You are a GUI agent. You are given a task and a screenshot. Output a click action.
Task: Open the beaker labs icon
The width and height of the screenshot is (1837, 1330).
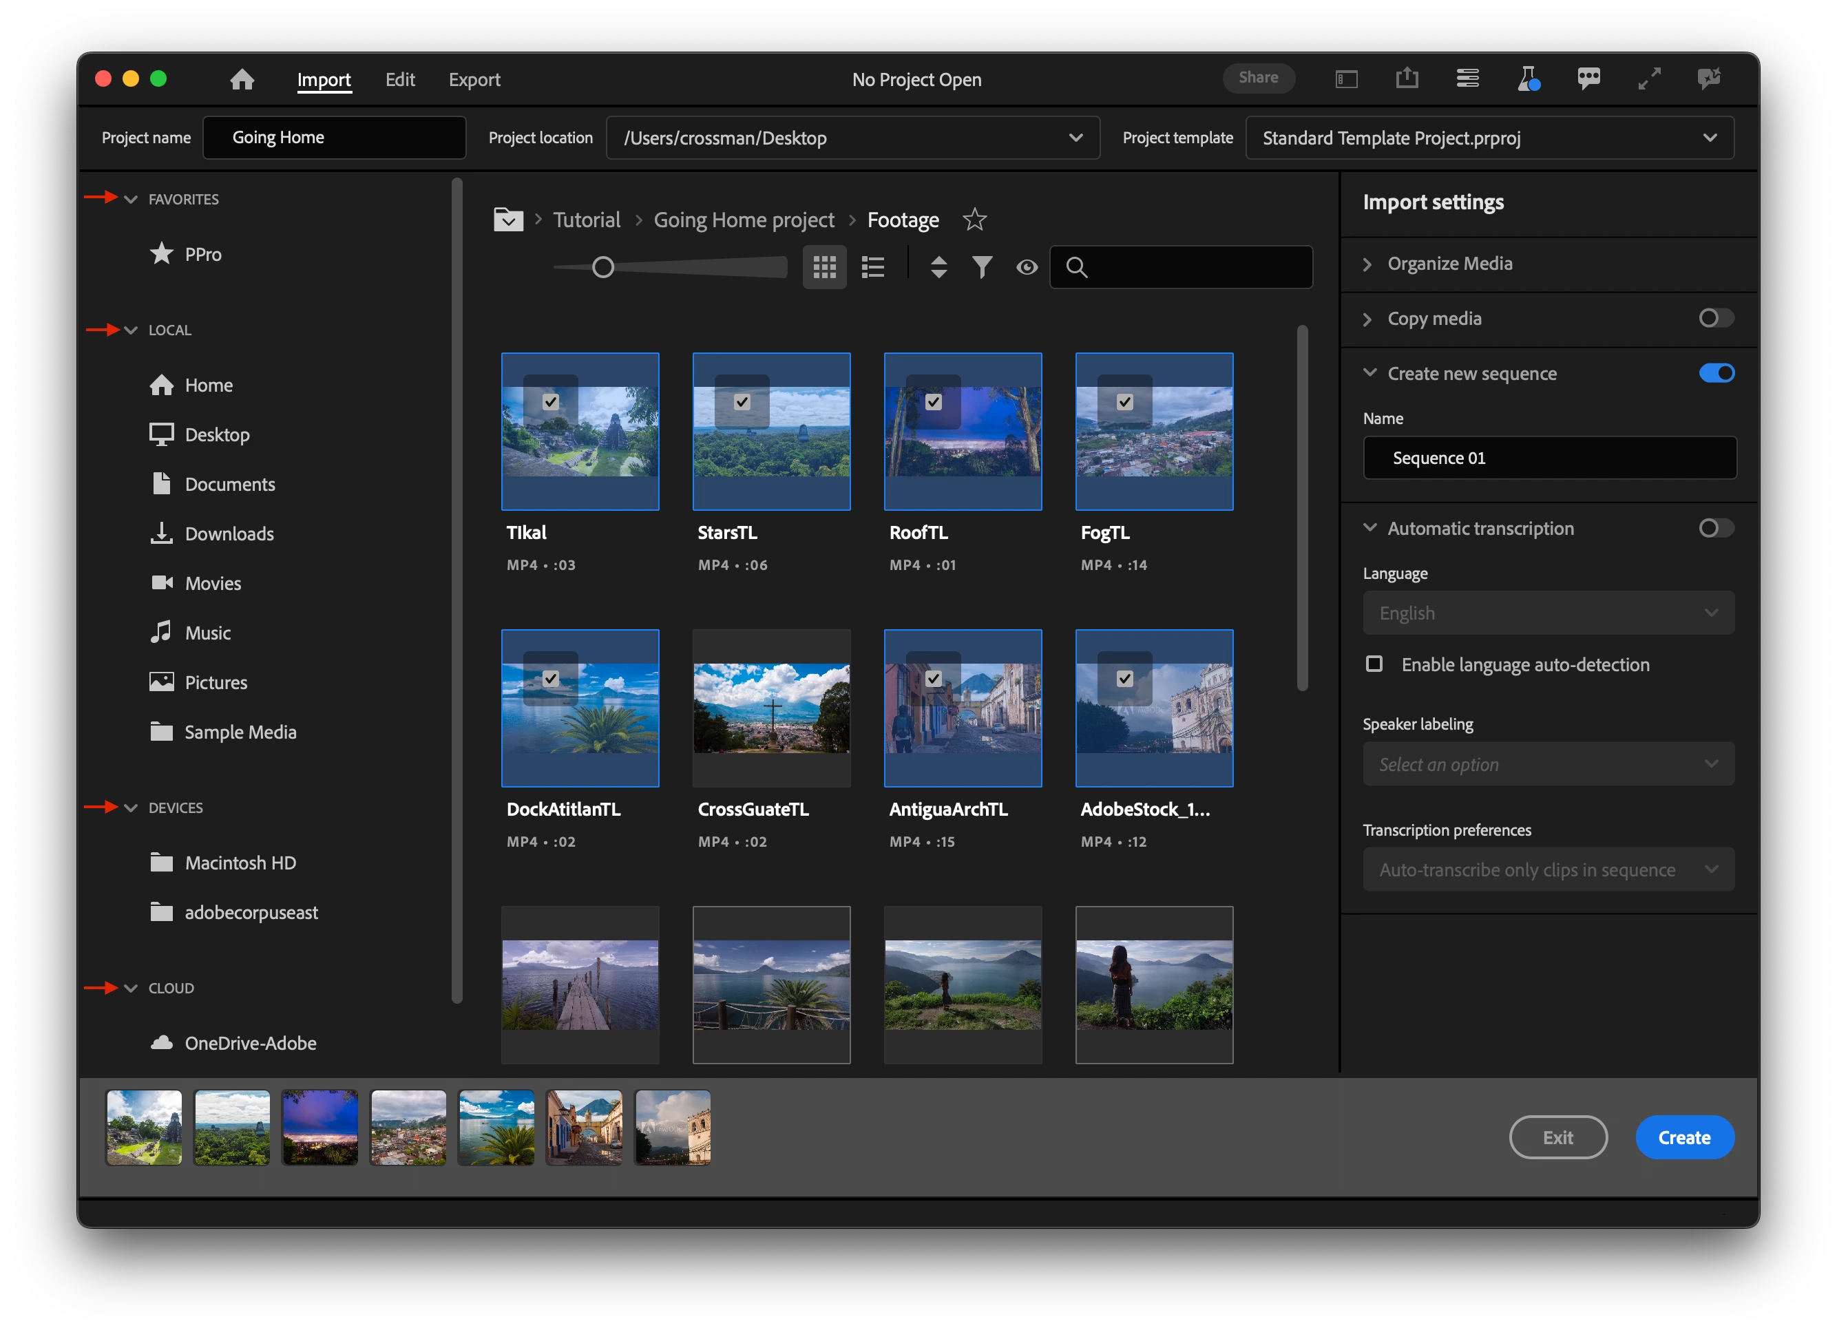1528,78
